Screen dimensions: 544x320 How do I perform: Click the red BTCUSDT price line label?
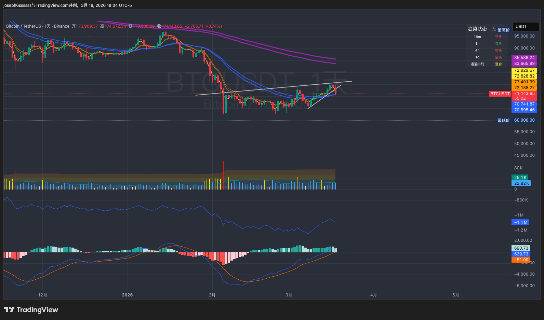[x=500, y=94]
